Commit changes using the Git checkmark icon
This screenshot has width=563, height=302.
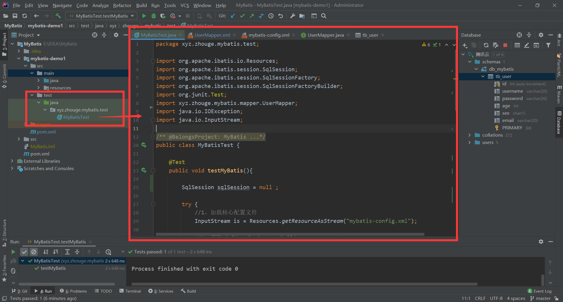242,16
